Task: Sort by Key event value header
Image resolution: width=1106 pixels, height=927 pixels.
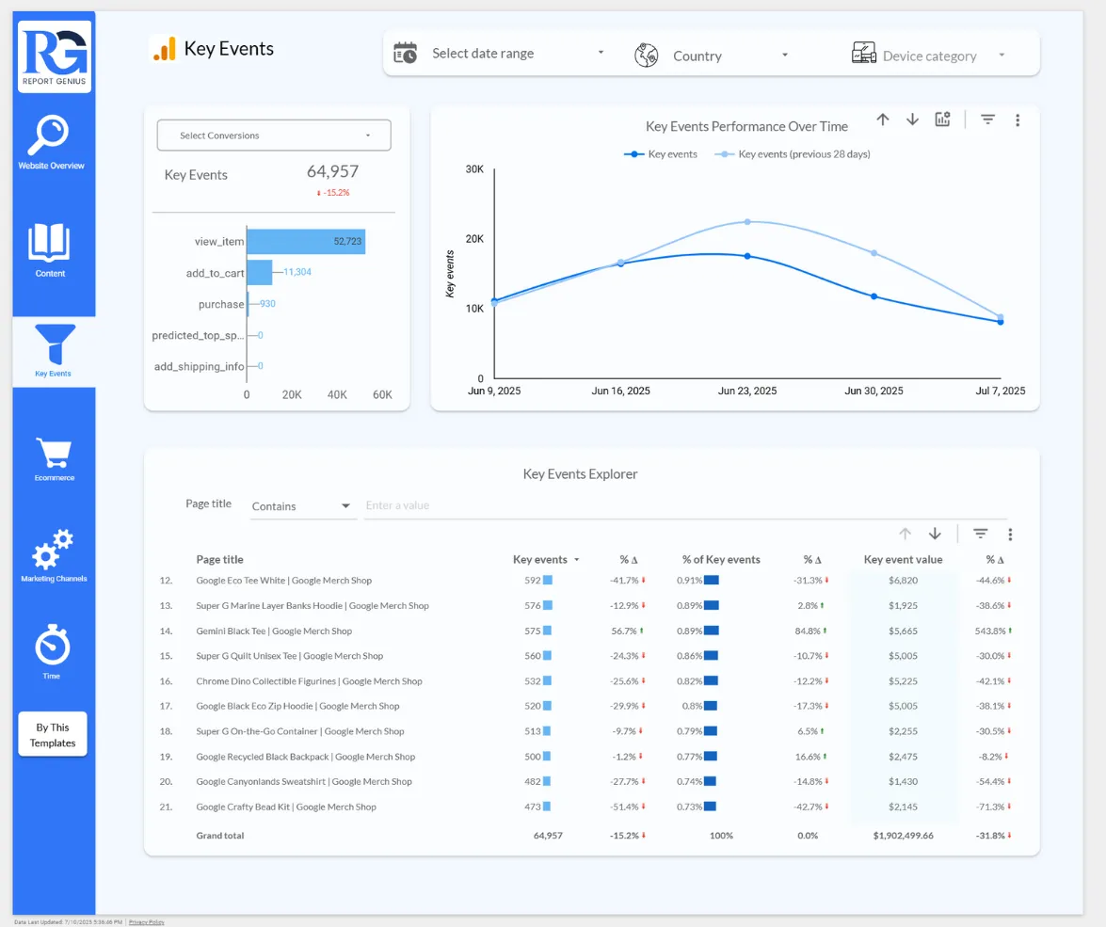Action: click(903, 559)
